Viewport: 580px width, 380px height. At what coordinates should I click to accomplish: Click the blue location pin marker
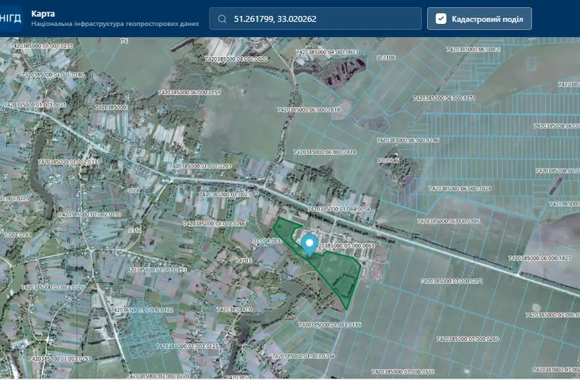point(310,245)
